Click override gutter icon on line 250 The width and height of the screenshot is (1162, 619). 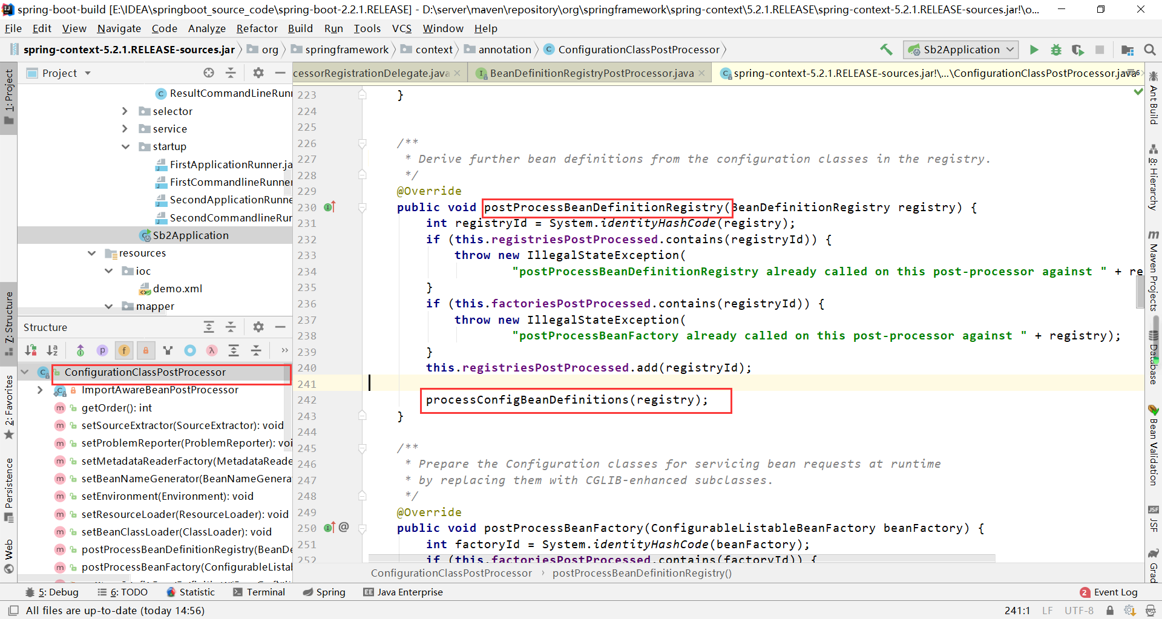[330, 528]
